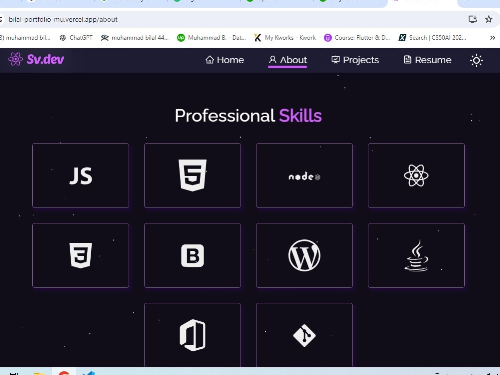This screenshot has height=375, width=500.
Task: Open the Resume page
Action: (x=427, y=60)
